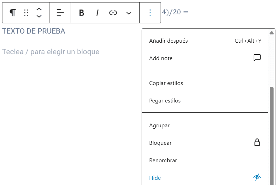276x185 pixels.
Task: Click the note speech bubble icon
Action: (x=257, y=58)
